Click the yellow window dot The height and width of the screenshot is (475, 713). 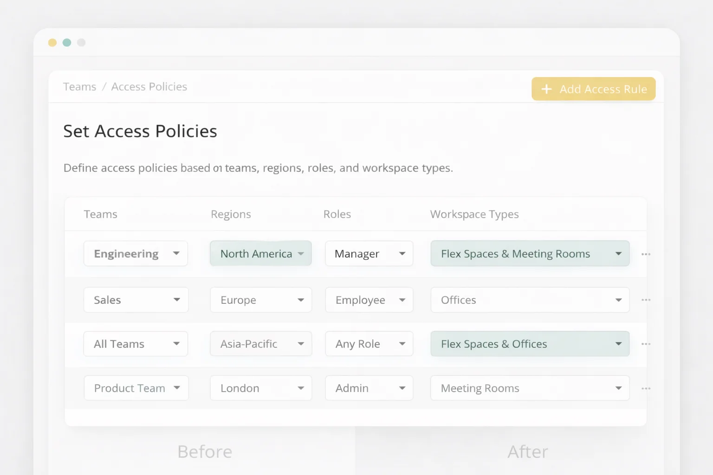click(52, 42)
